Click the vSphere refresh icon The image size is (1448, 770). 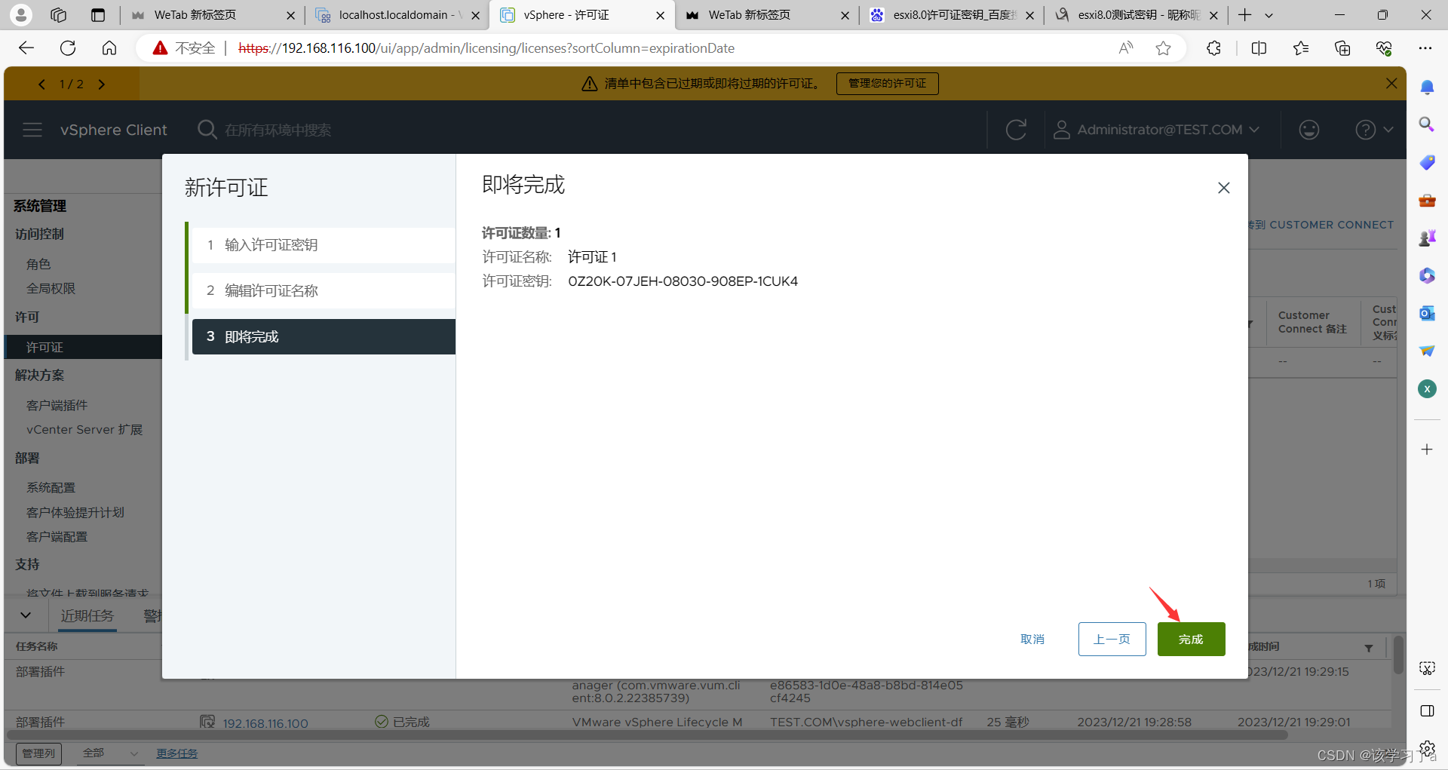1016,130
